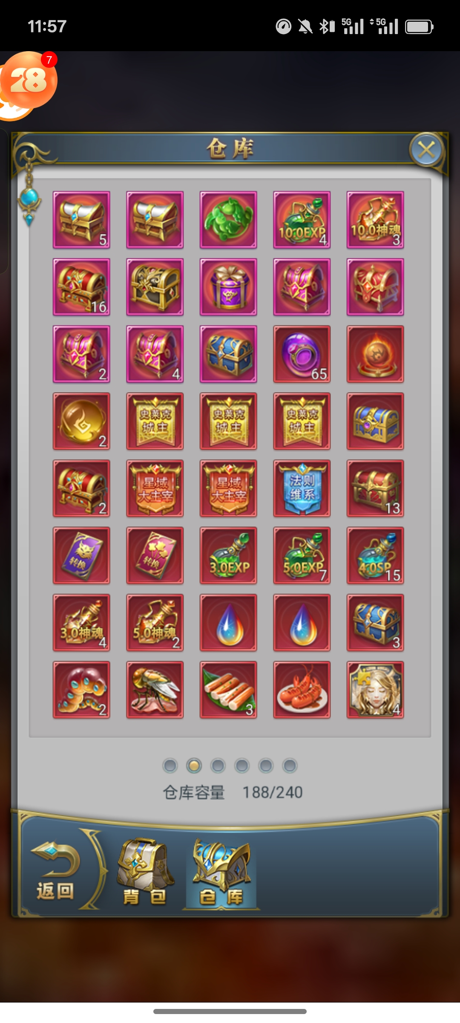Tap the 4.0SP potion with count 15

tap(375, 555)
